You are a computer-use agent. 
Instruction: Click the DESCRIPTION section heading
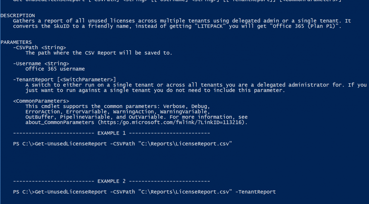[x=18, y=16]
